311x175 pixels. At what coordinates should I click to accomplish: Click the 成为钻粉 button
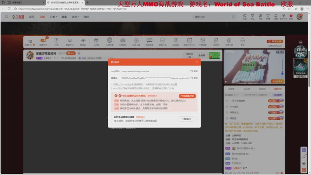pos(278,94)
